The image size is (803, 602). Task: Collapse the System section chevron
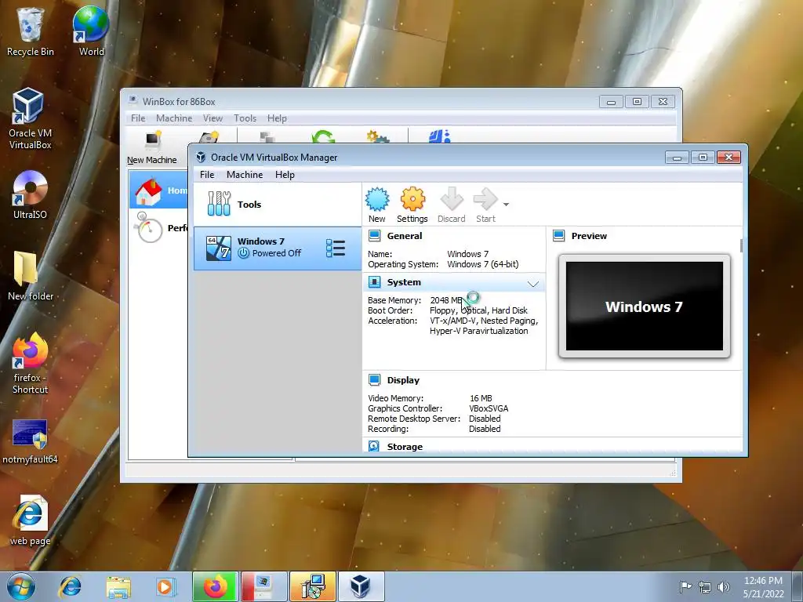[x=533, y=284]
